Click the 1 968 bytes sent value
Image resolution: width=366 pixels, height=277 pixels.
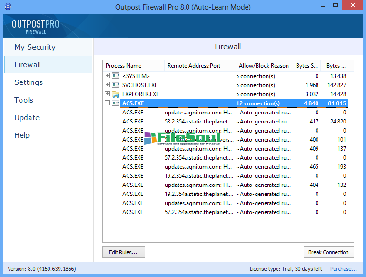[x=312, y=85]
